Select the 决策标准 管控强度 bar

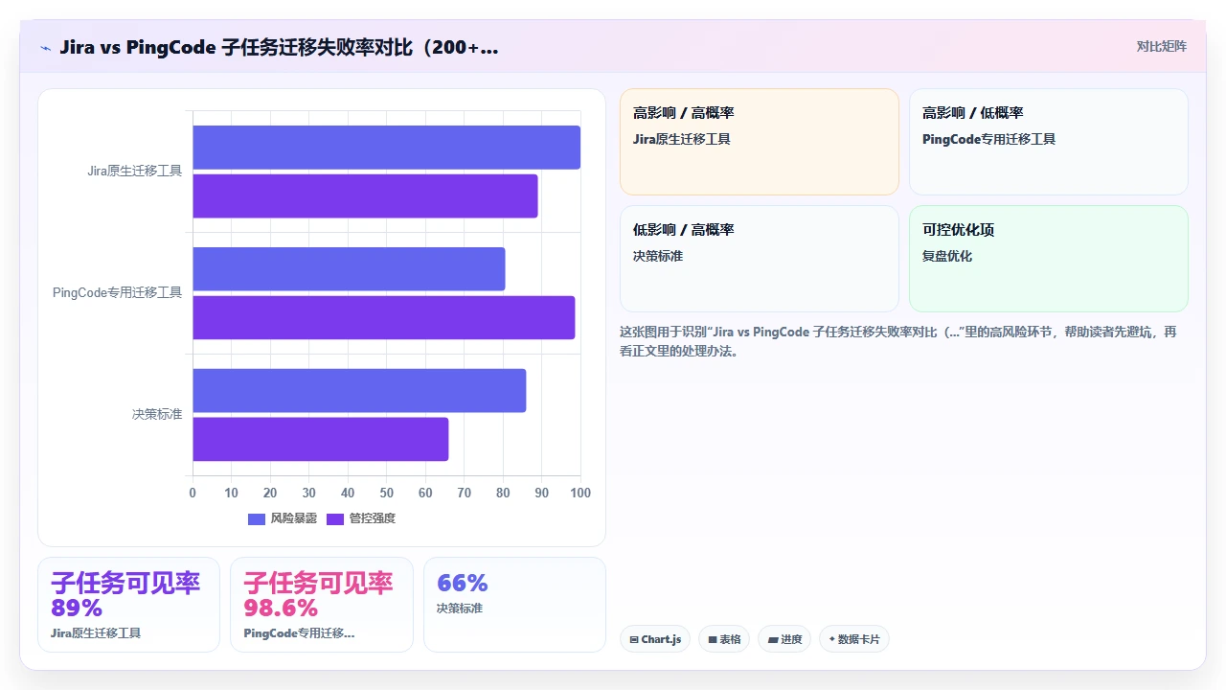tap(321, 439)
